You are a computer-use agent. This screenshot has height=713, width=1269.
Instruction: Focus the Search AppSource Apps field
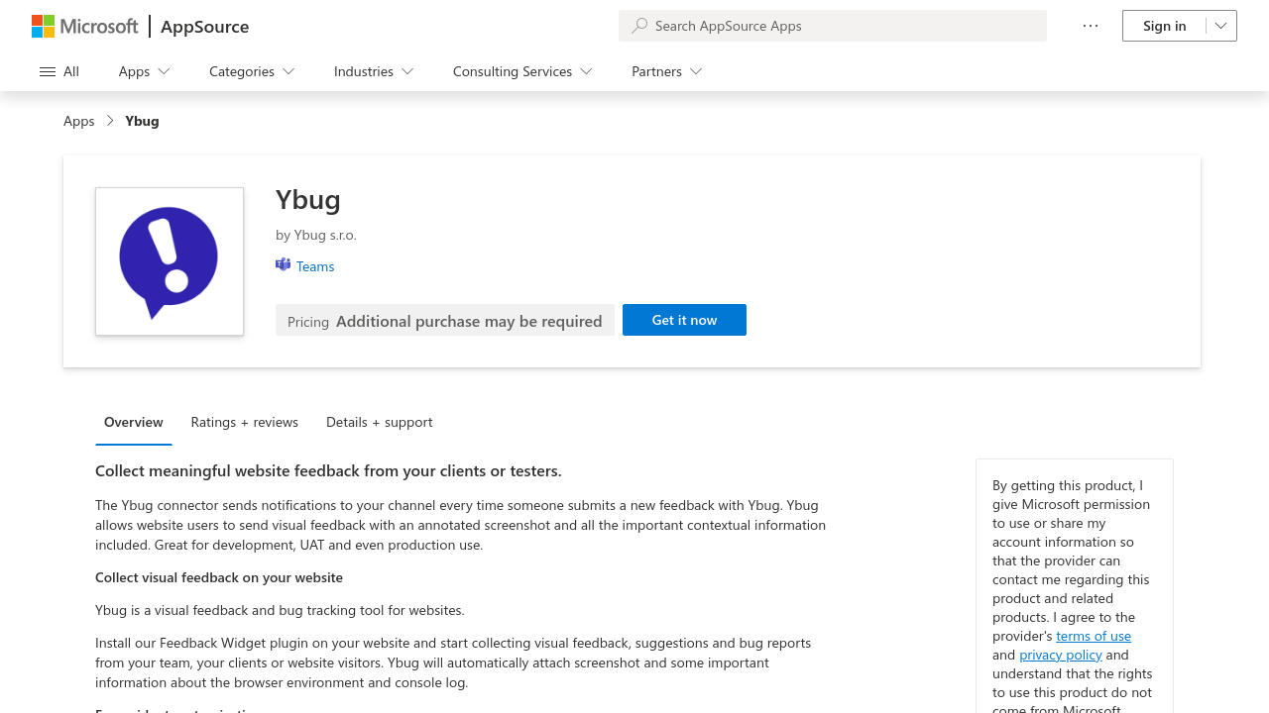pyautogui.click(x=833, y=26)
